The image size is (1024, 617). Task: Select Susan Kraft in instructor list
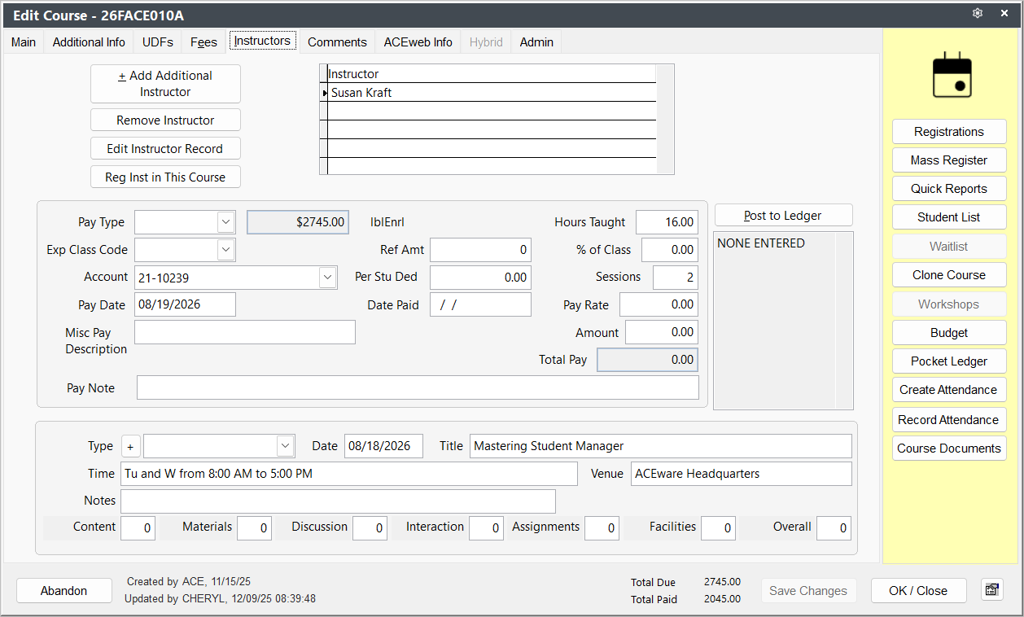click(x=492, y=93)
